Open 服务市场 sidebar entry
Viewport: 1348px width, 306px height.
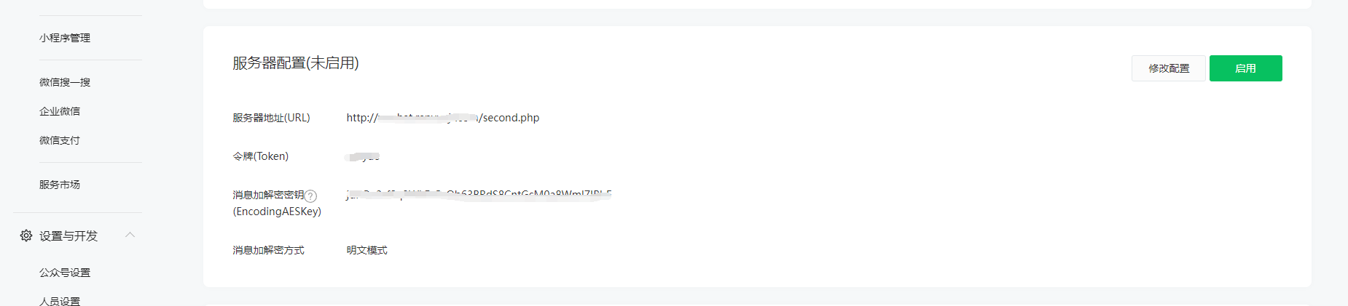point(60,185)
